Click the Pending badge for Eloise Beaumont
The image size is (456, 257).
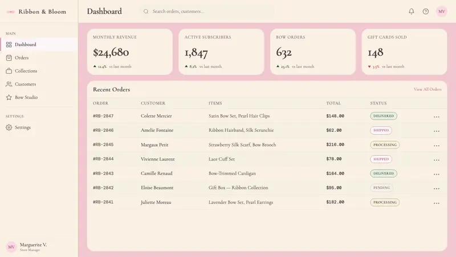tap(381, 188)
